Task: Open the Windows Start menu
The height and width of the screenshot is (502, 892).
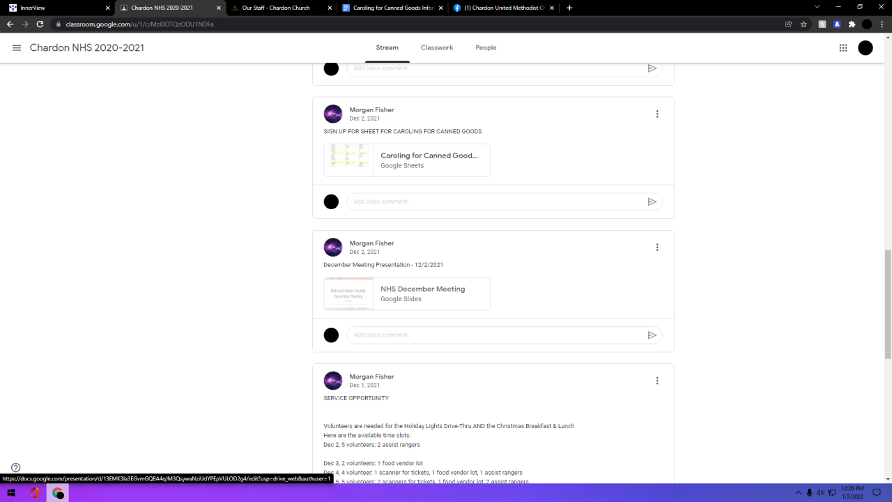Action: point(11,493)
